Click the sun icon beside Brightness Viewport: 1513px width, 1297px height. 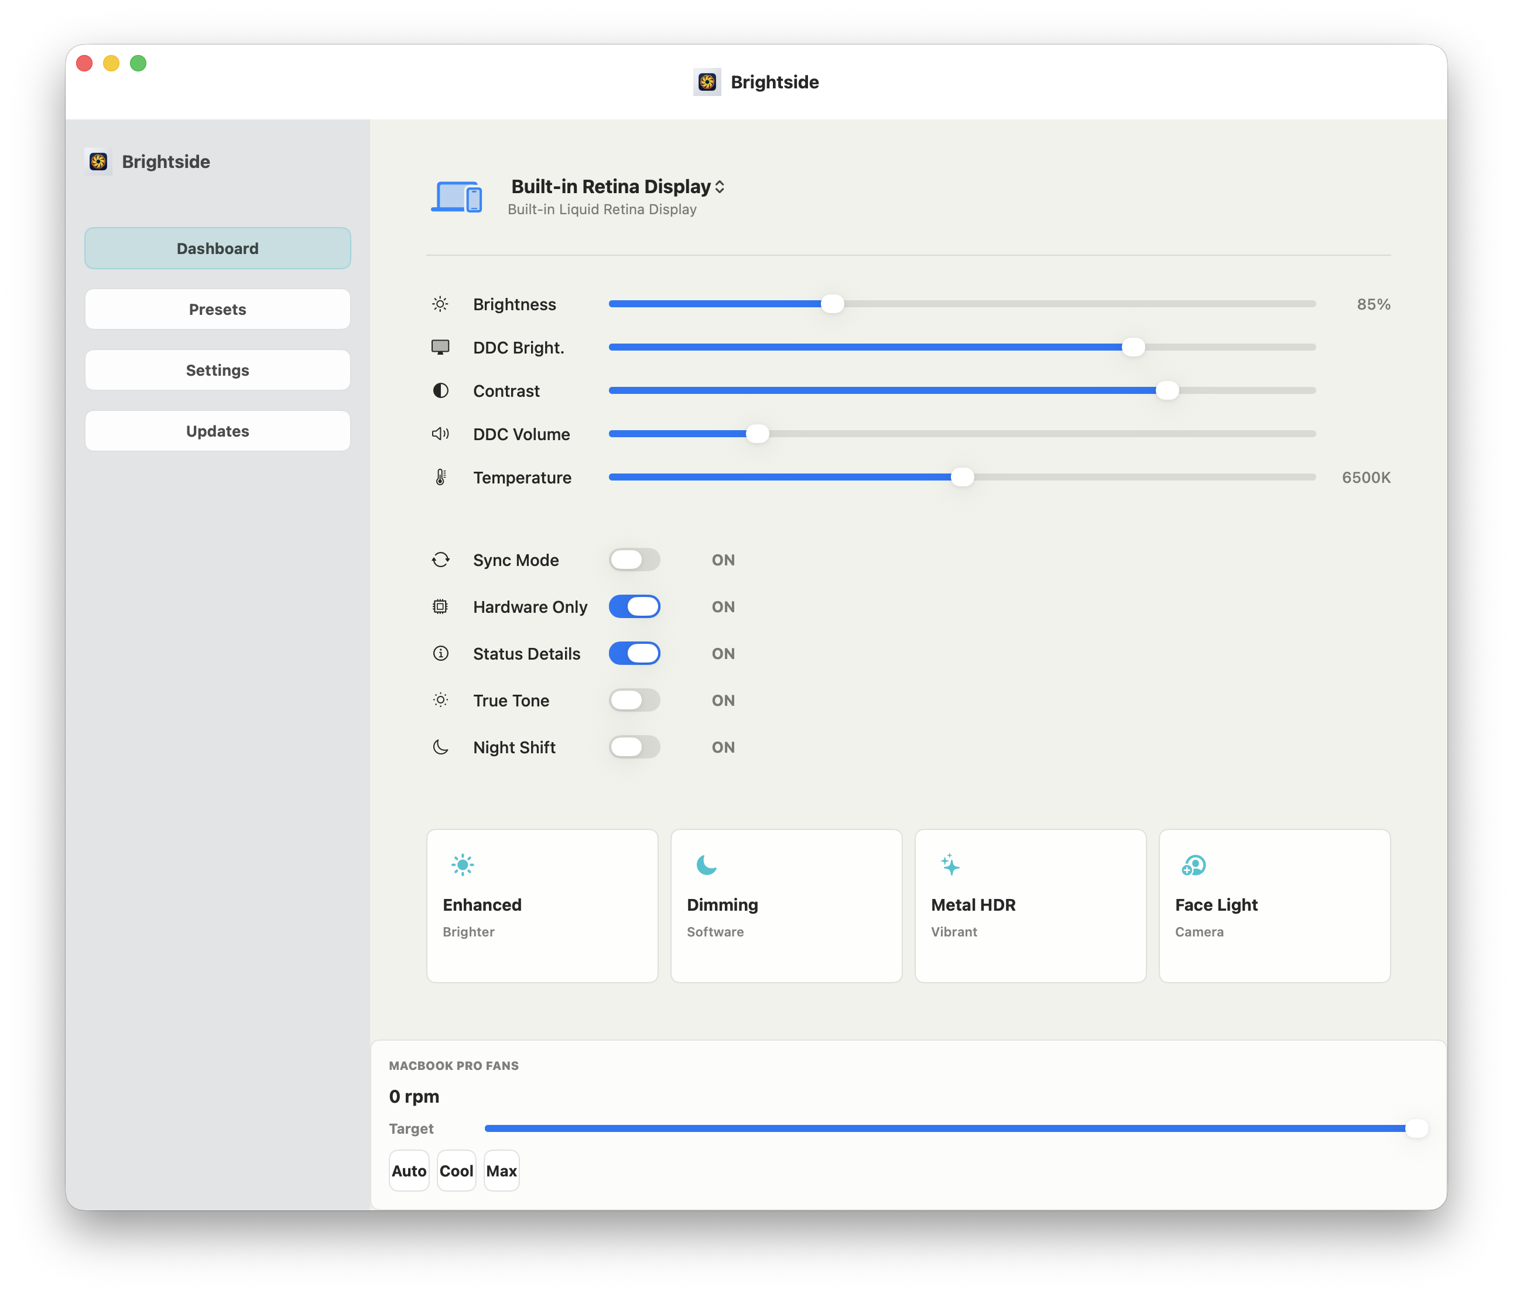click(x=440, y=304)
